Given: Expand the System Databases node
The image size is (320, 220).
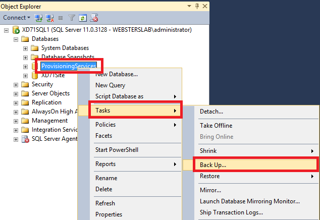Looking at the screenshot, I should [x=25, y=48].
